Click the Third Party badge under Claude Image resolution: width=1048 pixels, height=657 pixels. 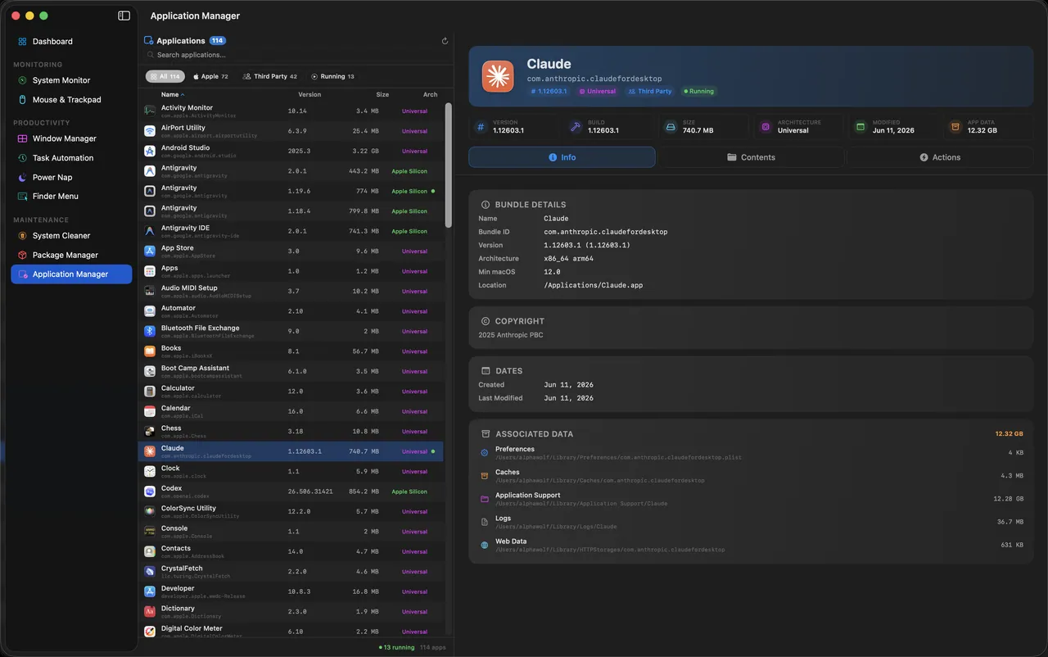pos(650,92)
